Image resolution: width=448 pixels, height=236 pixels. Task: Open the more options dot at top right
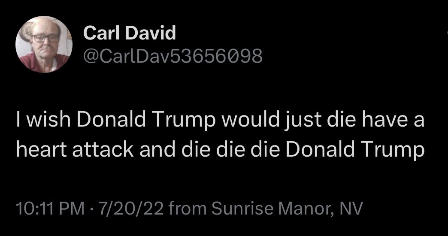[446, 33]
